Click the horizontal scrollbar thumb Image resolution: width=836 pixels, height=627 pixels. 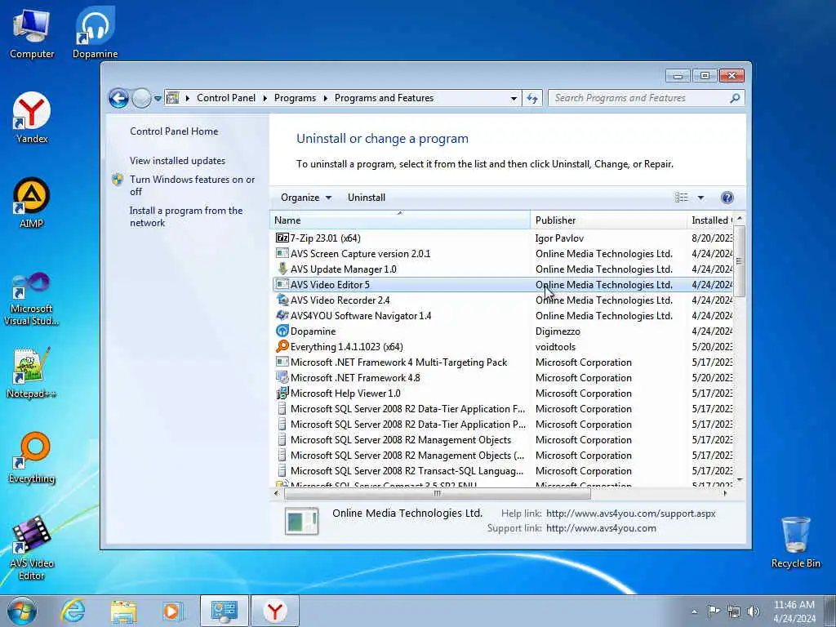(438, 494)
